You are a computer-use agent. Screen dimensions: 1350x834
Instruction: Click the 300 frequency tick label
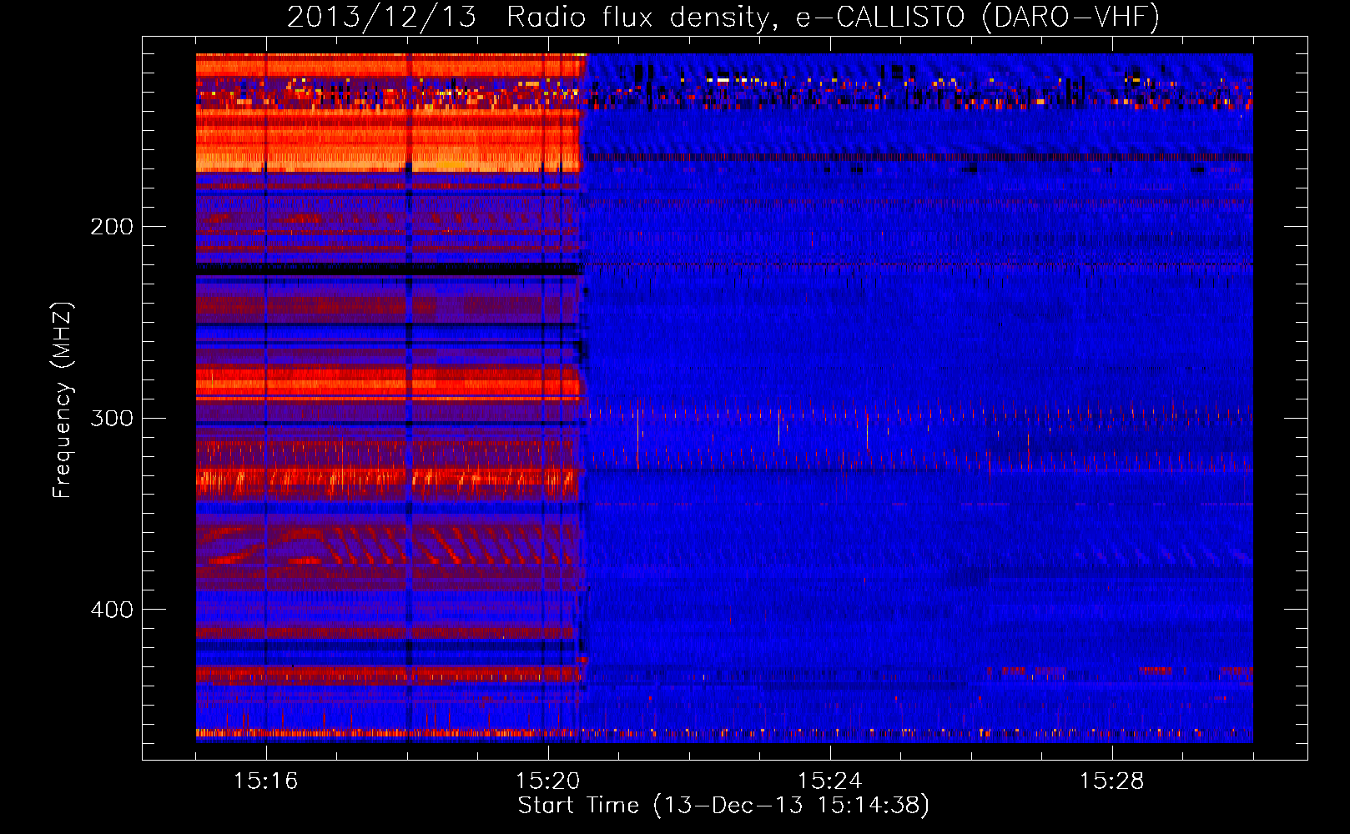(x=112, y=418)
